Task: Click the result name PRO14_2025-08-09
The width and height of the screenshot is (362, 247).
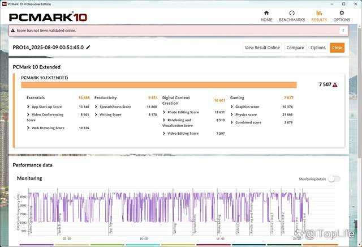Action: [x=48, y=47]
